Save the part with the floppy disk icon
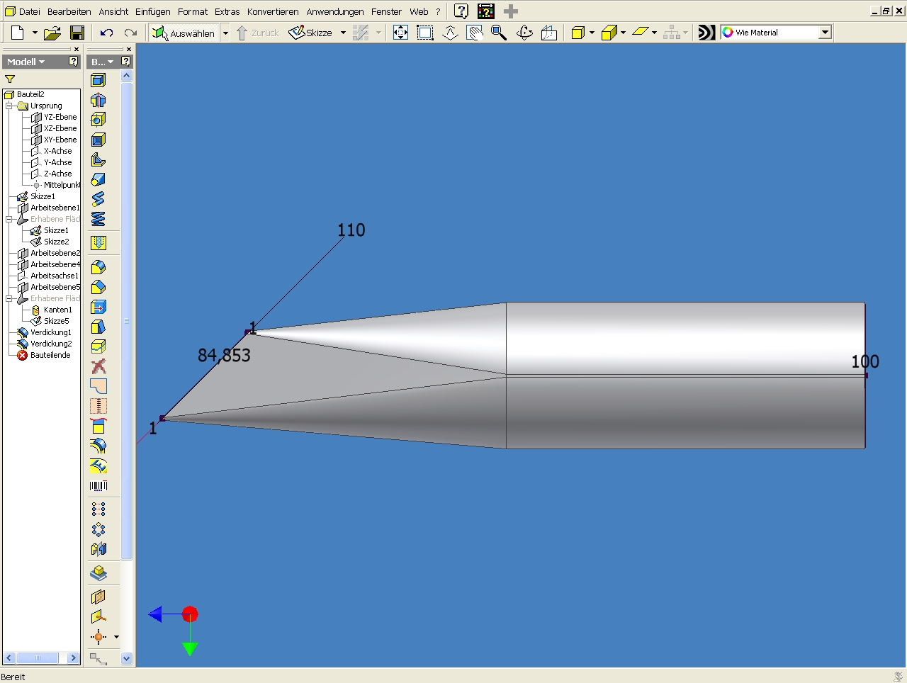The width and height of the screenshot is (907, 683). pyautogui.click(x=77, y=33)
